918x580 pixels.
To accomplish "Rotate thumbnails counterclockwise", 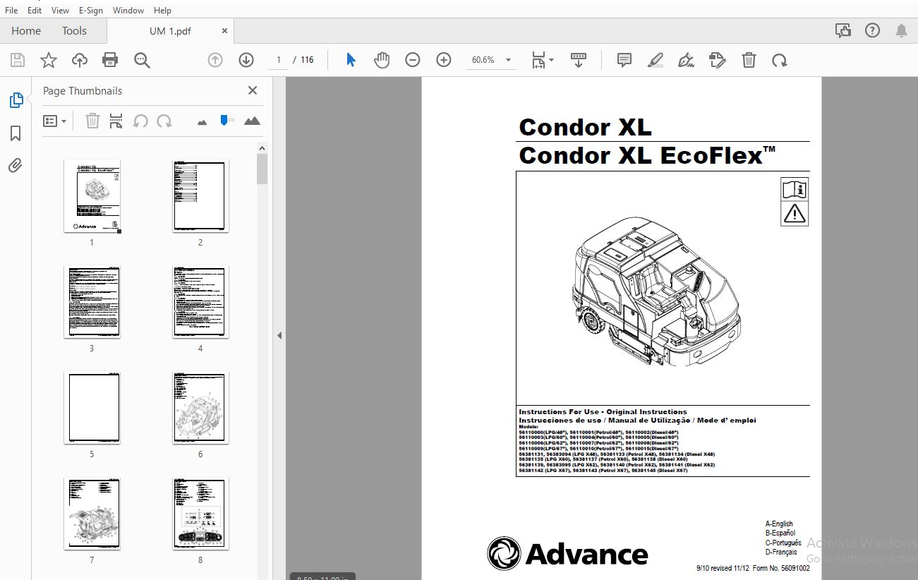I will point(140,121).
